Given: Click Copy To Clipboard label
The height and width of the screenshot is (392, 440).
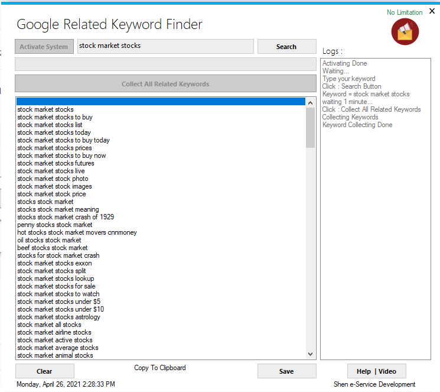Looking at the screenshot, I should click(160, 368).
